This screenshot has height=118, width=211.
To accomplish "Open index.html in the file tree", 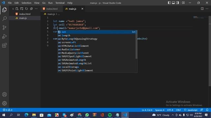I will pos(25,14).
